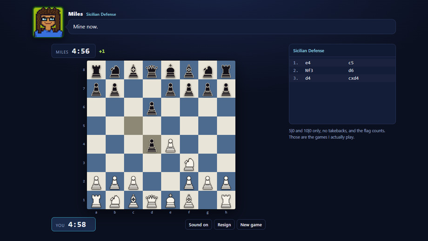Screen dimensions: 428x241
Task: Click the Sicilian Defense move list heading
Action: [308, 51]
